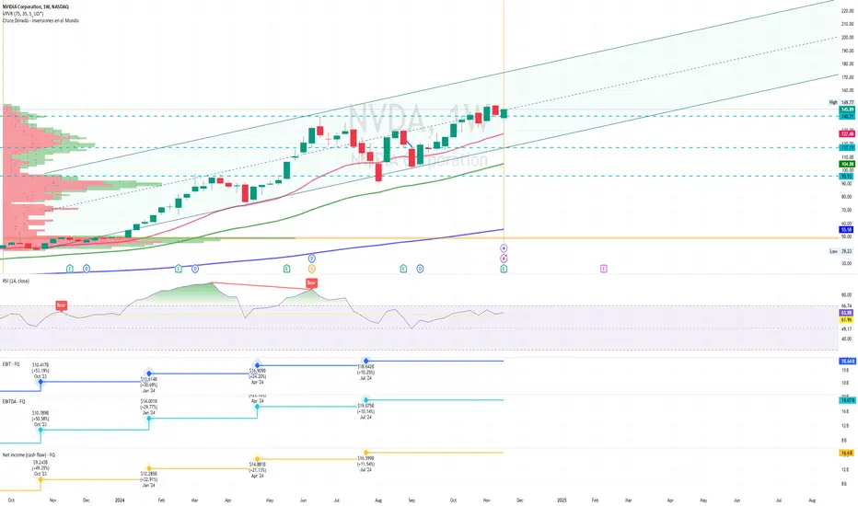Select the EBIT Jan '24 data point $13.614B
This screenshot has width=858, height=506.
point(149,374)
